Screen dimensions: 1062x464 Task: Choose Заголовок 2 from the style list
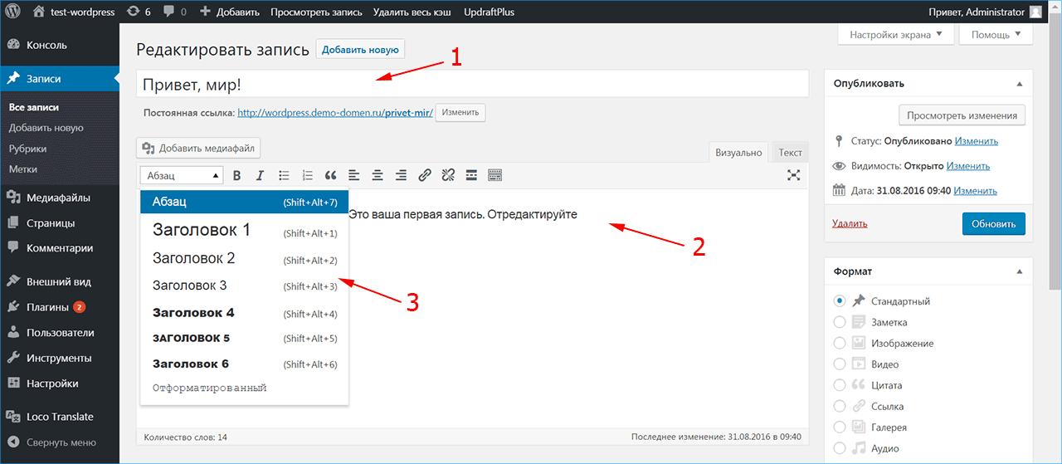pos(194,258)
